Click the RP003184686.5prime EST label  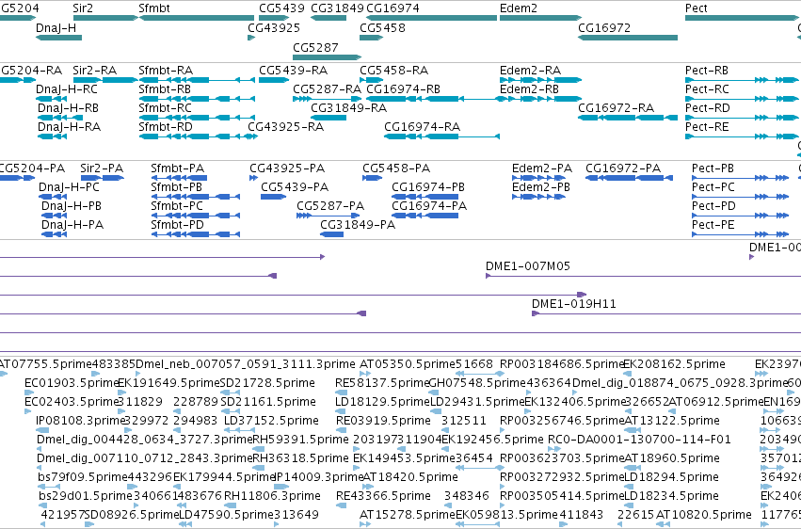pyautogui.click(x=563, y=363)
